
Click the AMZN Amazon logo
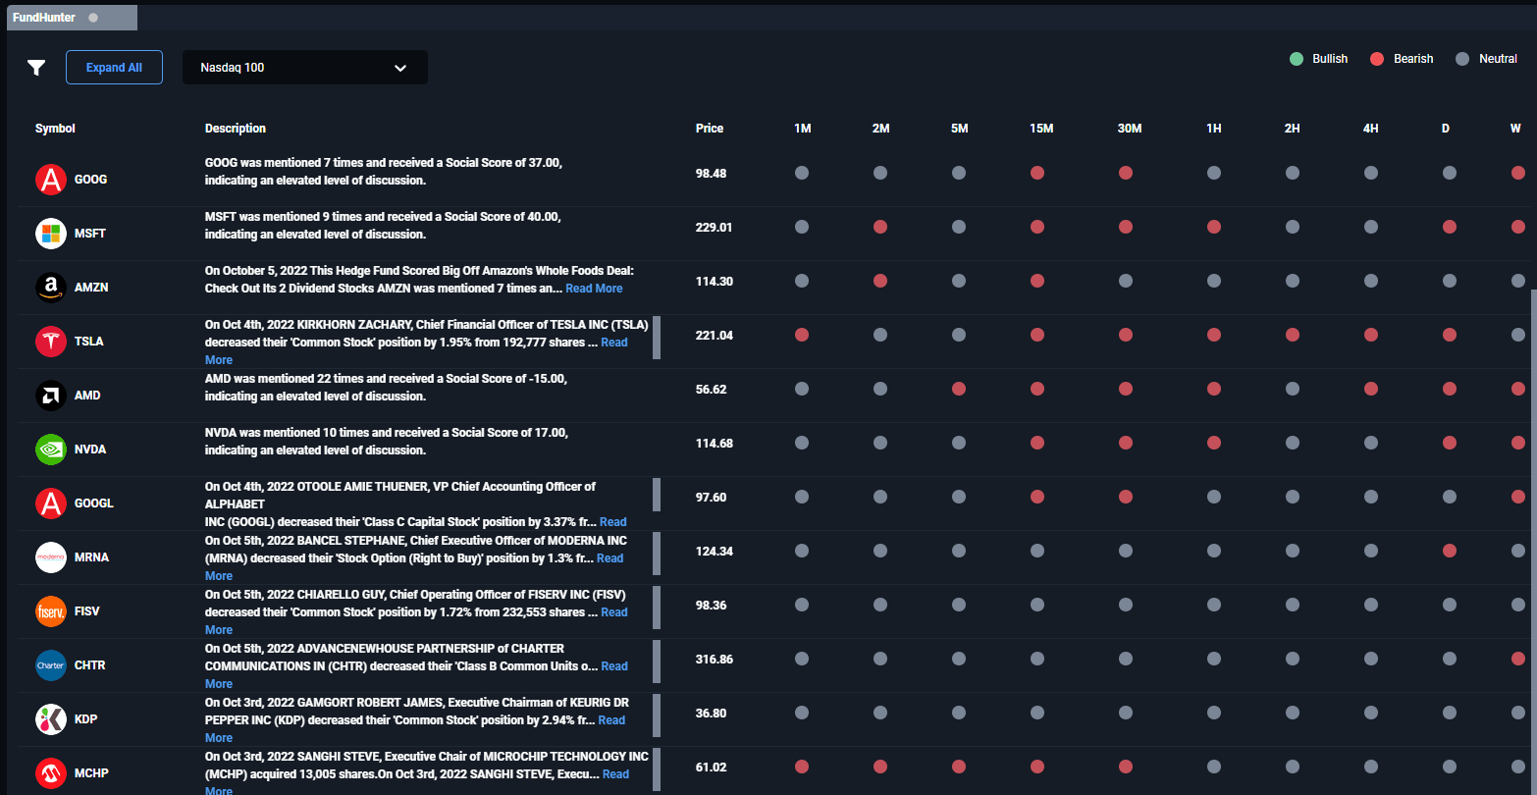[x=51, y=288]
